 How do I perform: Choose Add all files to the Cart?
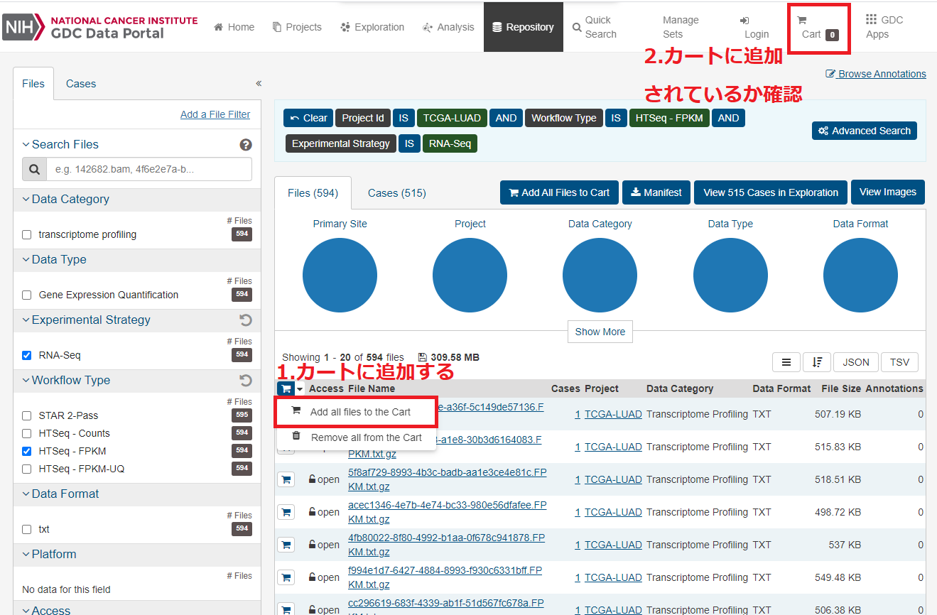[356, 412]
